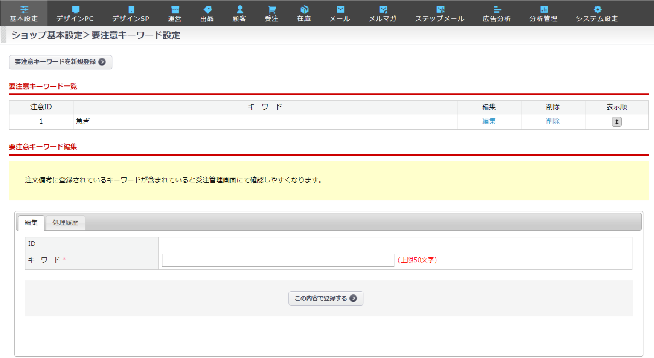Click 編集 link for keyword 急ぎ
The height and width of the screenshot is (358, 654).
pyautogui.click(x=489, y=121)
